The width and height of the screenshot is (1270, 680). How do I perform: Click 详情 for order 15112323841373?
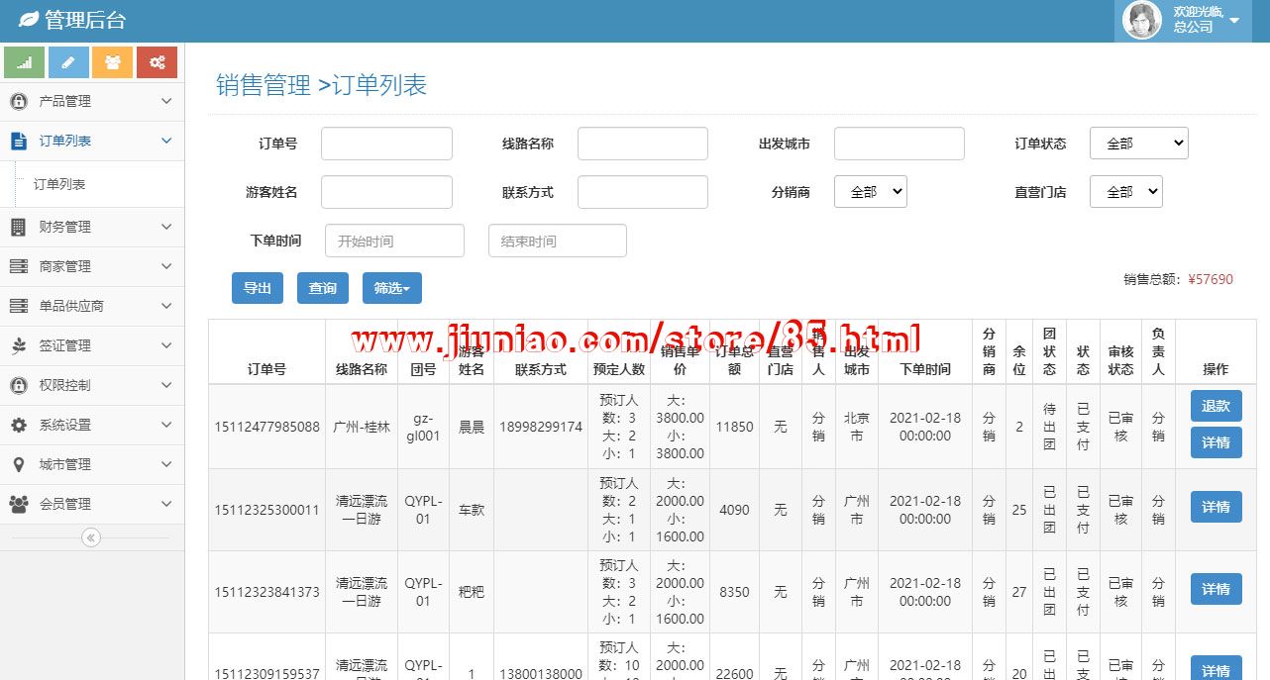pyautogui.click(x=1216, y=589)
